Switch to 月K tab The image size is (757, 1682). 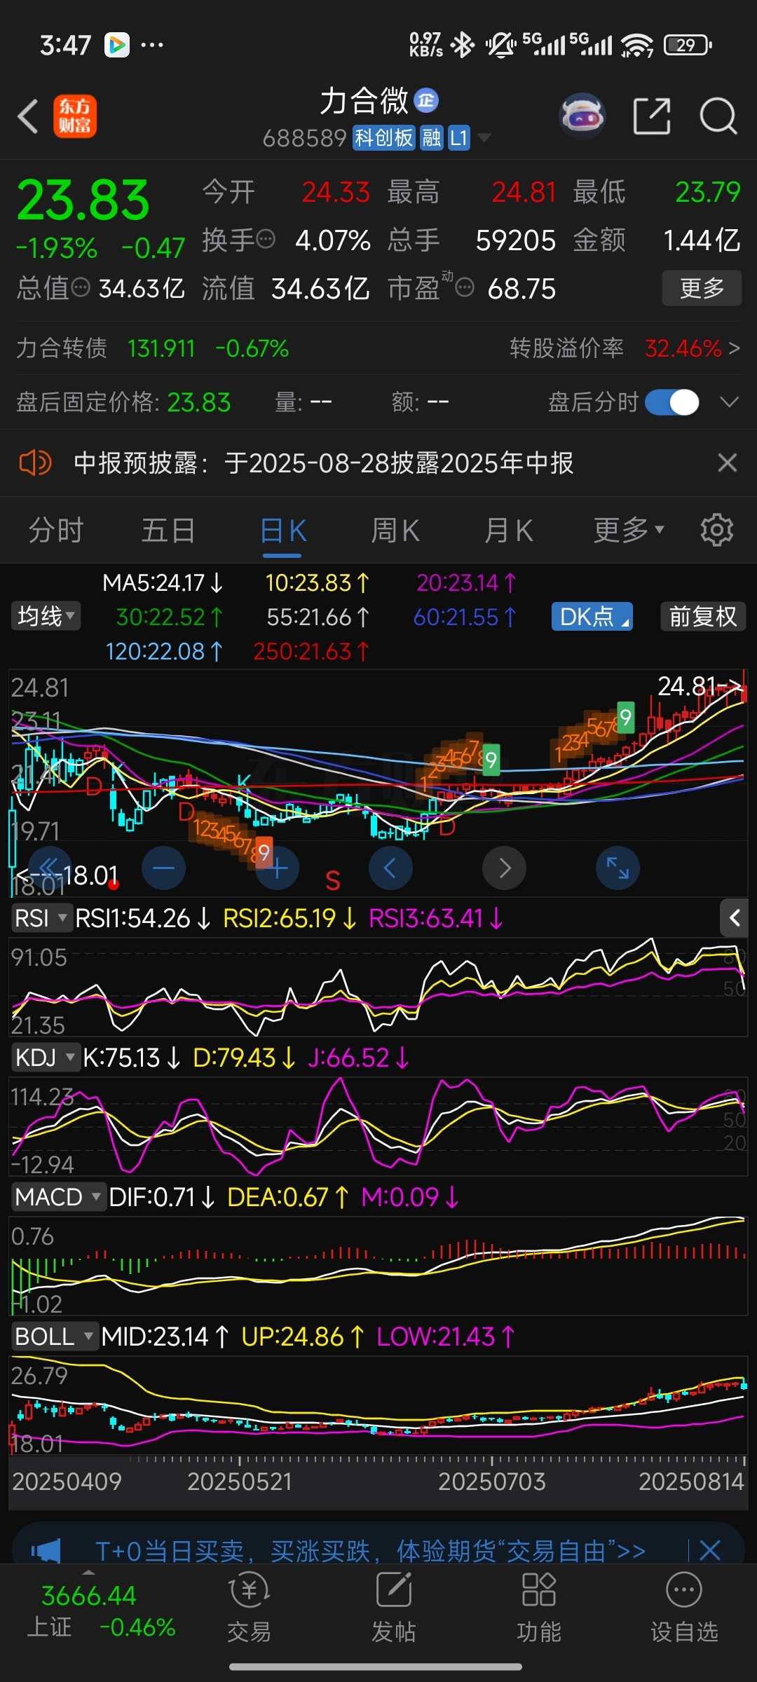pos(509,530)
